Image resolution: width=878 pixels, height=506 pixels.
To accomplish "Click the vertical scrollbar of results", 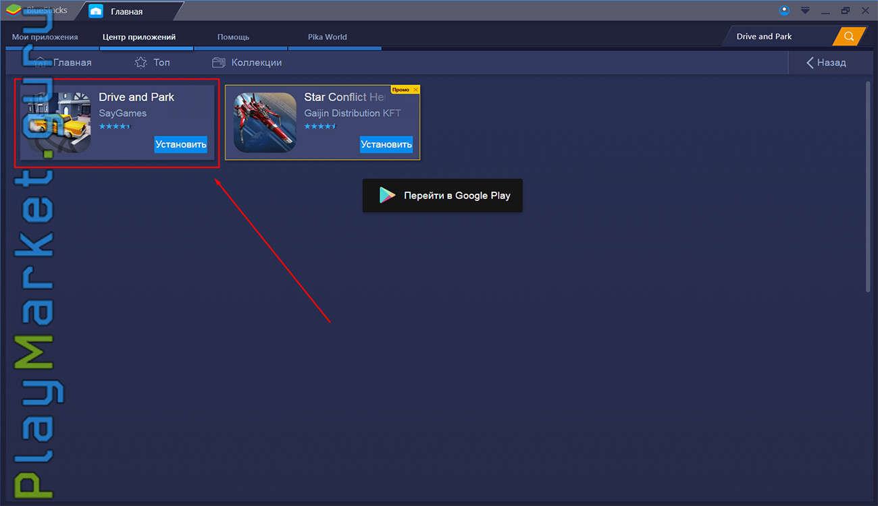I will click(x=869, y=187).
